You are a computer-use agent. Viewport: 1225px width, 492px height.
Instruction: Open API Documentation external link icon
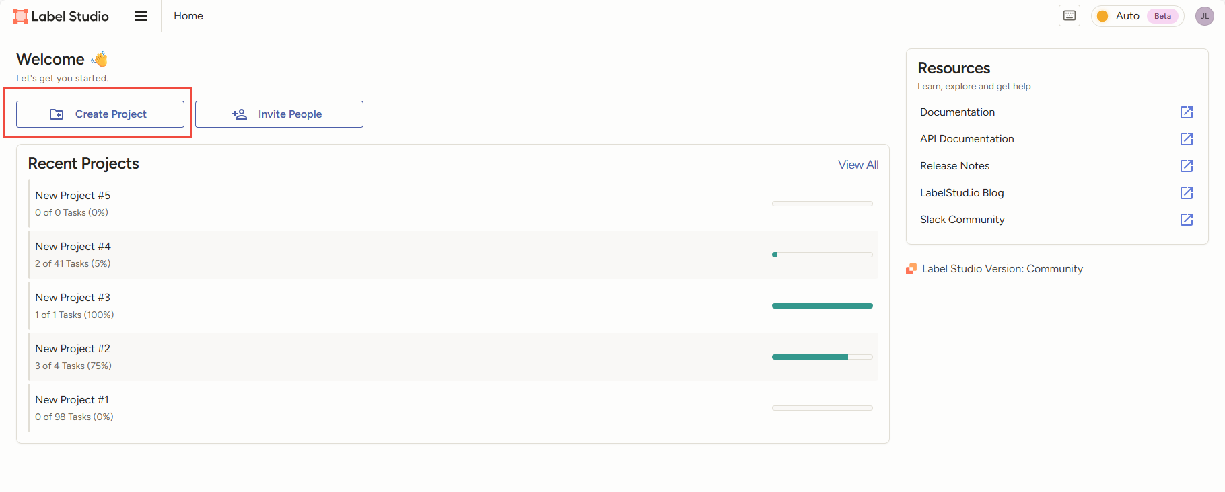coord(1187,139)
